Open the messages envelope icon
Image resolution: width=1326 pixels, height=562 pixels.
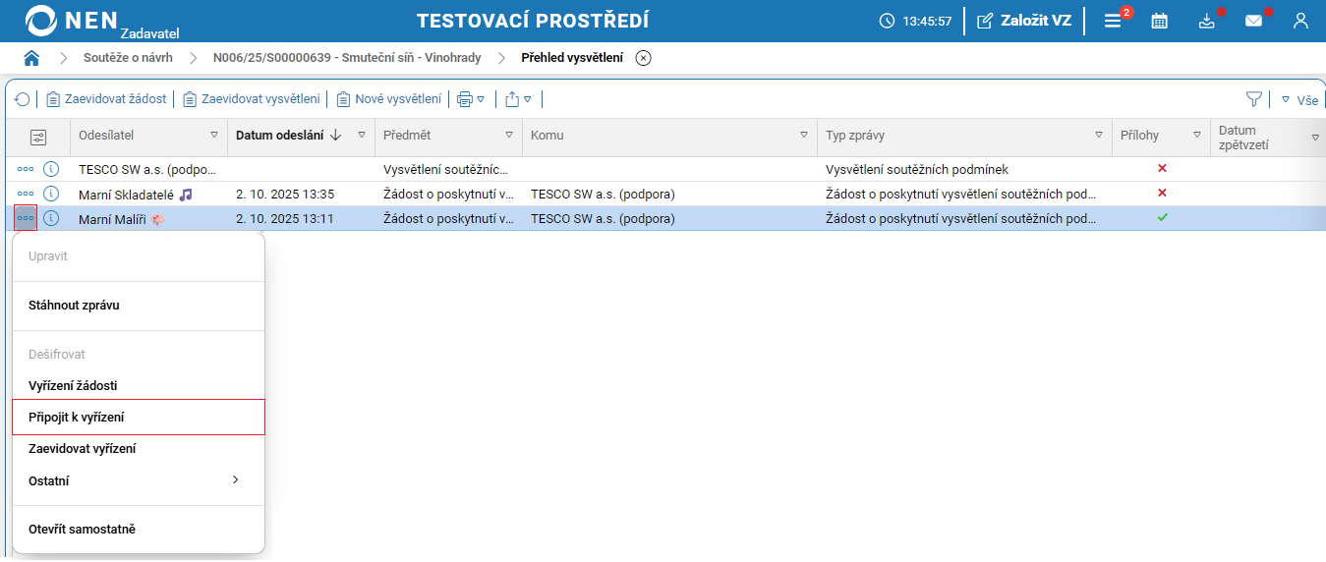(x=1253, y=21)
